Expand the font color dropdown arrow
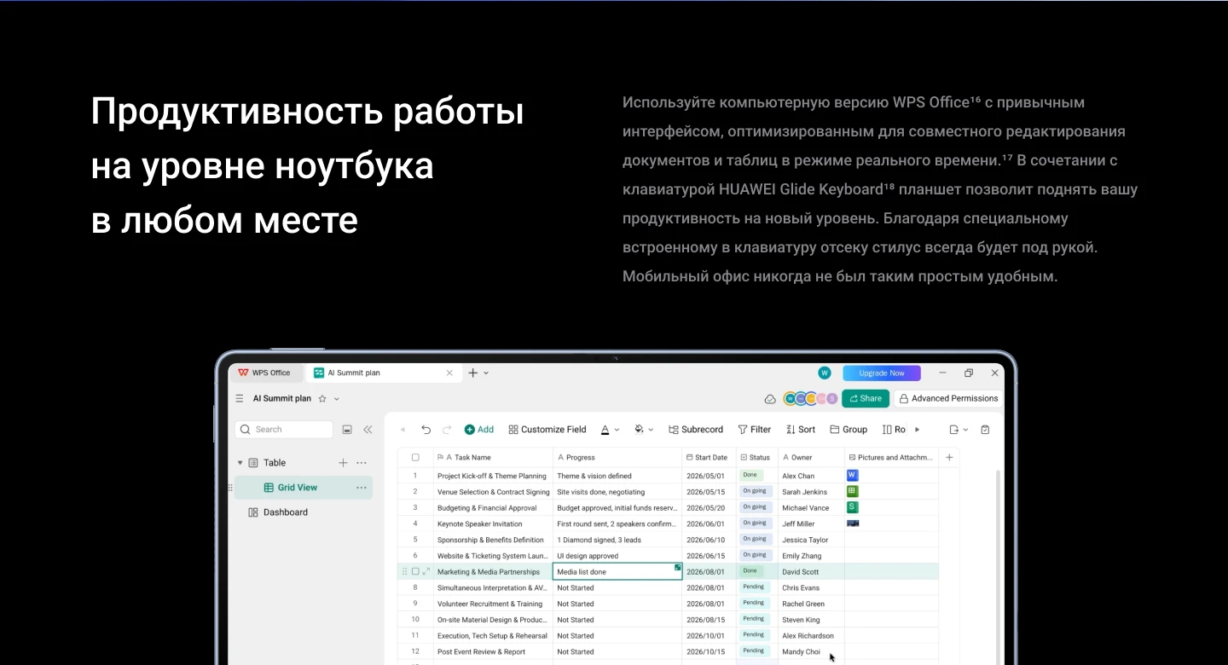 pos(617,430)
